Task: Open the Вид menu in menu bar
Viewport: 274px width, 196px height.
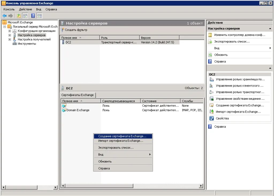Action: 39,9
